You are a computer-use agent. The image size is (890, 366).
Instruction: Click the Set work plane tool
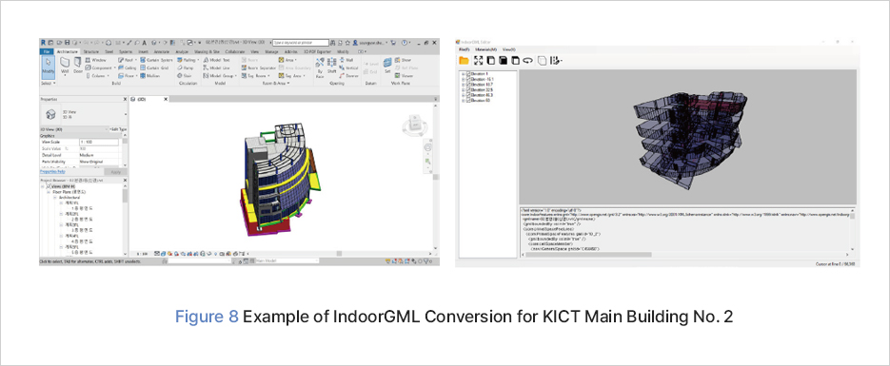coord(387,66)
